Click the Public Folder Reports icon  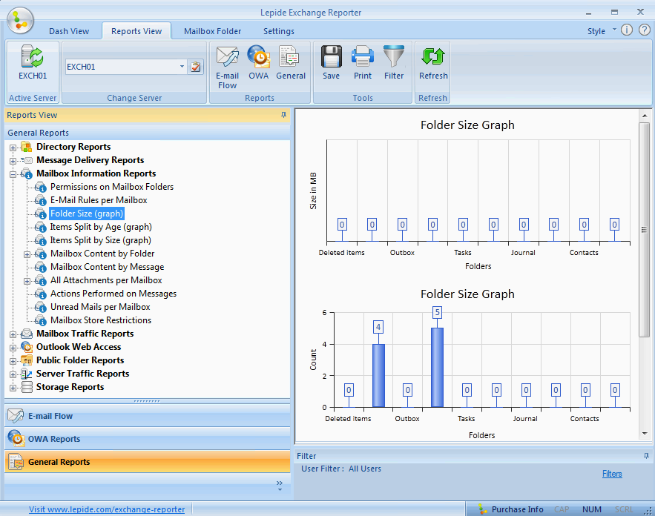(x=27, y=360)
